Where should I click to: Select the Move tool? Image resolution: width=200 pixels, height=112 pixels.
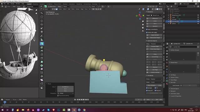point(42,21)
